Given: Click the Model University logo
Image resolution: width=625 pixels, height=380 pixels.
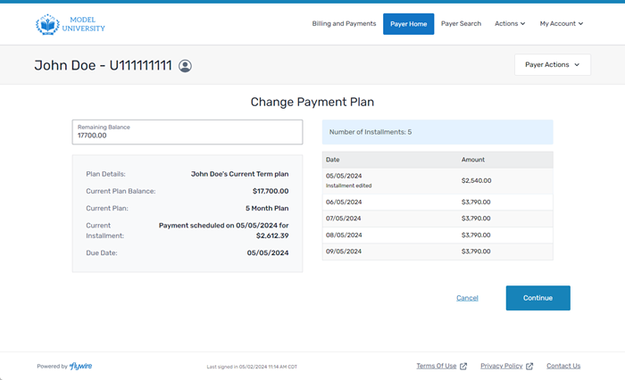Looking at the screenshot, I should click(71, 24).
